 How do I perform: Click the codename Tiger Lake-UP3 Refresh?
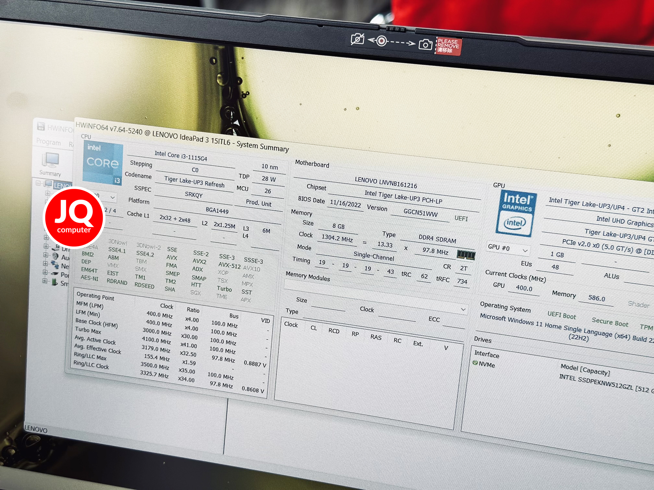pyautogui.click(x=194, y=182)
